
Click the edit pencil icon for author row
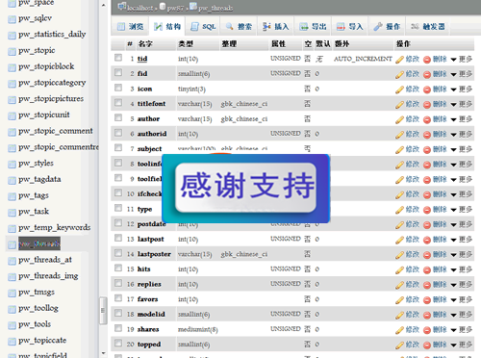pyautogui.click(x=399, y=119)
